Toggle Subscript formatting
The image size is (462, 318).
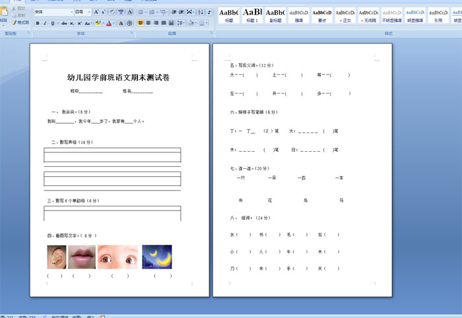pos(72,23)
